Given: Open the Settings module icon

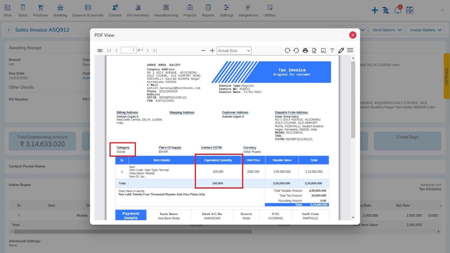Looking at the screenshot, I should pos(226,10).
